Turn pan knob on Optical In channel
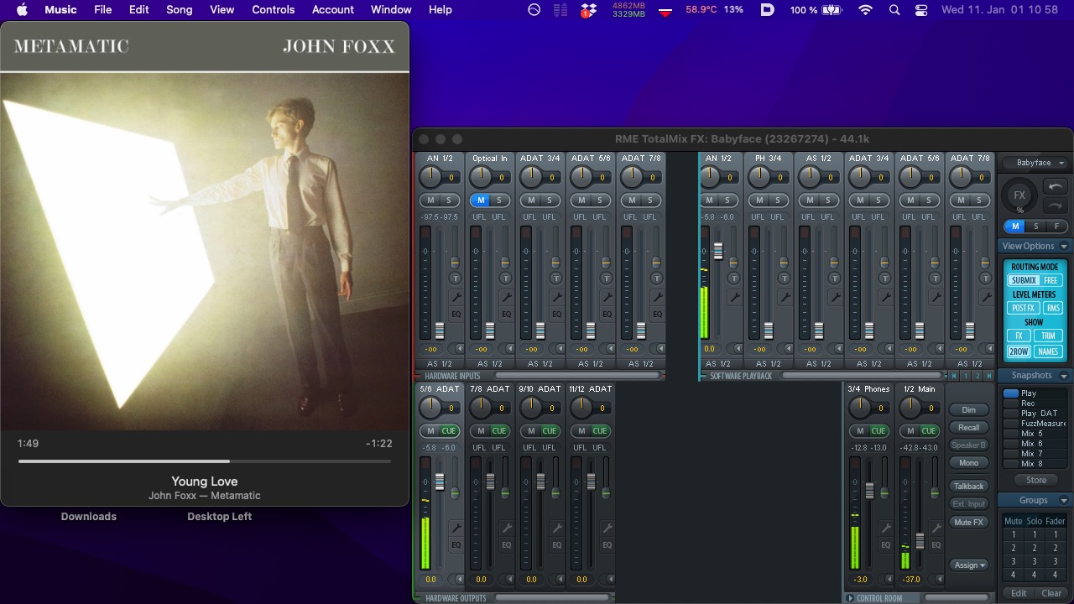The image size is (1074, 604). click(x=480, y=177)
